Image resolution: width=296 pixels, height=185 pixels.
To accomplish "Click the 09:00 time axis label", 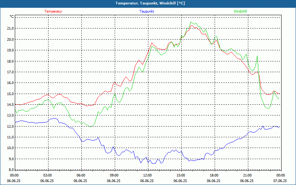I will (114, 175).
